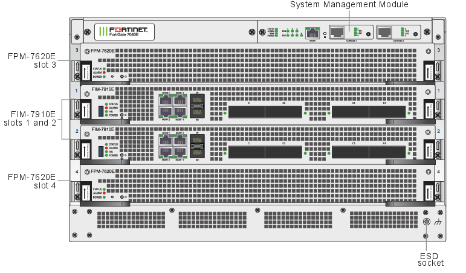Click the slot 3 module POWER LED
The height and width of the screenshot is (273, 466).
click(105, 76)
